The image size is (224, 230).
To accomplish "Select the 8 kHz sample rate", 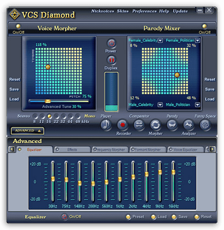I will pyautogui.click(x=35, y=116).
